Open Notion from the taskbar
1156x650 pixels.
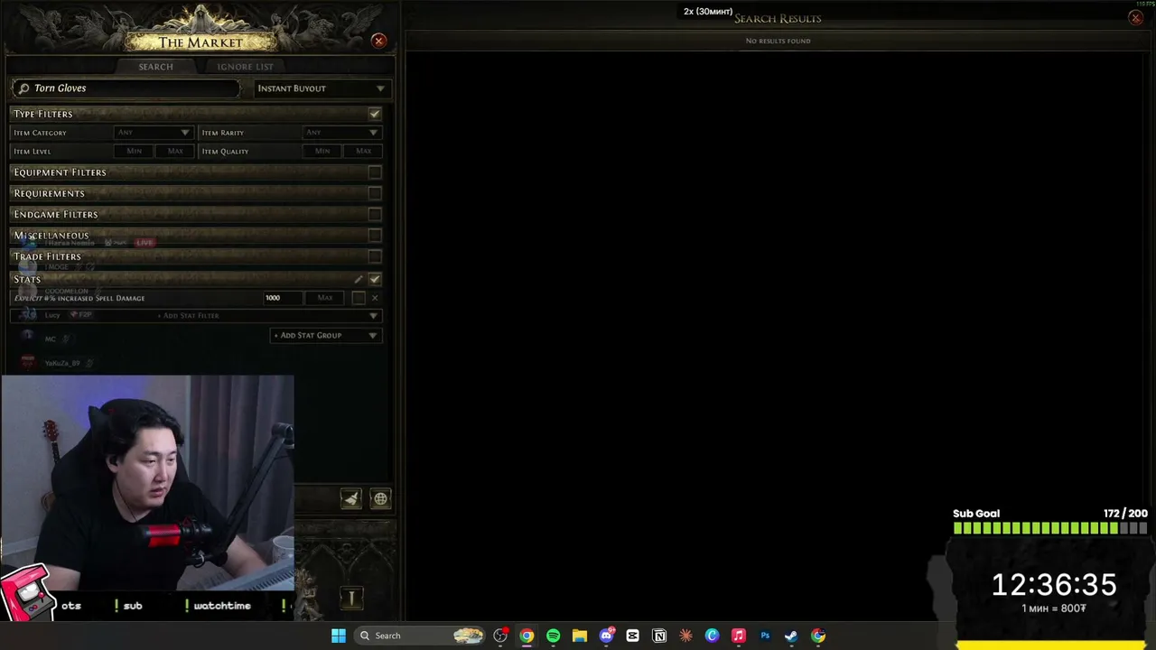(x=659, y=636)
